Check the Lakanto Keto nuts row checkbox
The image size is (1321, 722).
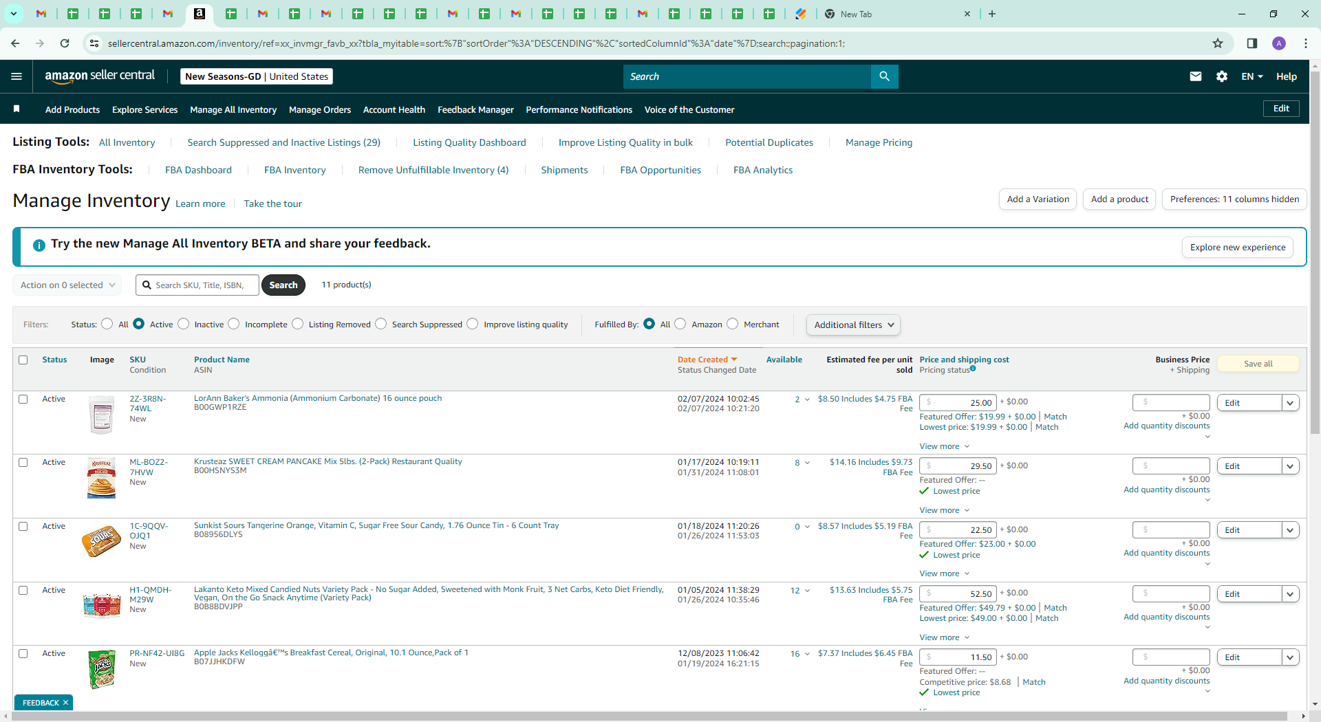[23, 590]
